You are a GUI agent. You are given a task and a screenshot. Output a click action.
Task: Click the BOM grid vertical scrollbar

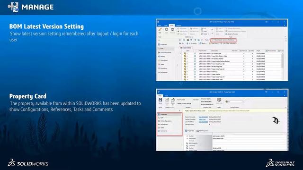(x=282, y=61)
